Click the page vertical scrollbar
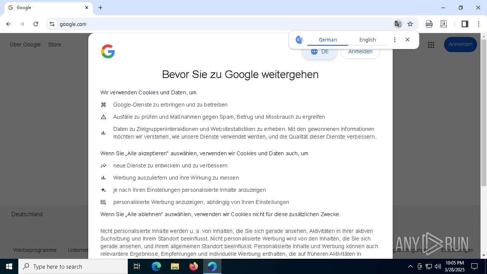The height and width of the screenshot is (274, 487). pos(484,113)
